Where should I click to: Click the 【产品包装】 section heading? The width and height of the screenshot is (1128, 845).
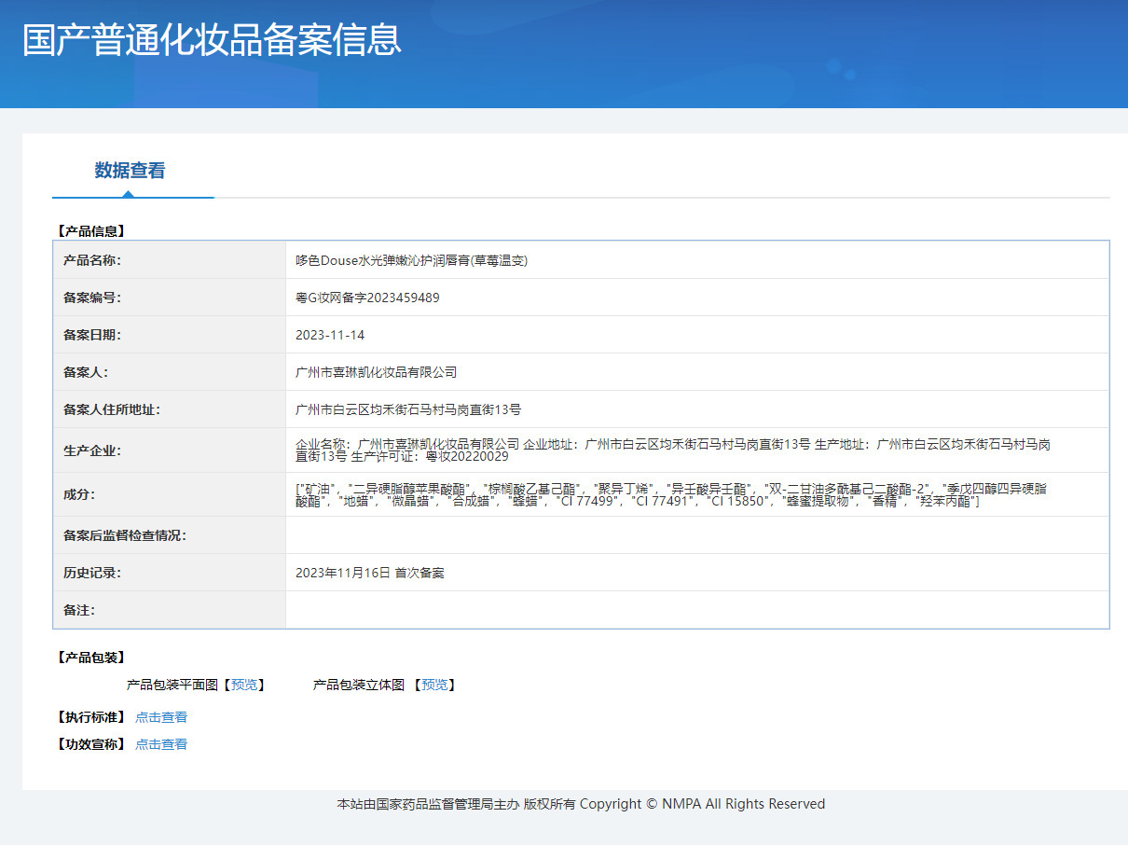(x=90, y=658)
